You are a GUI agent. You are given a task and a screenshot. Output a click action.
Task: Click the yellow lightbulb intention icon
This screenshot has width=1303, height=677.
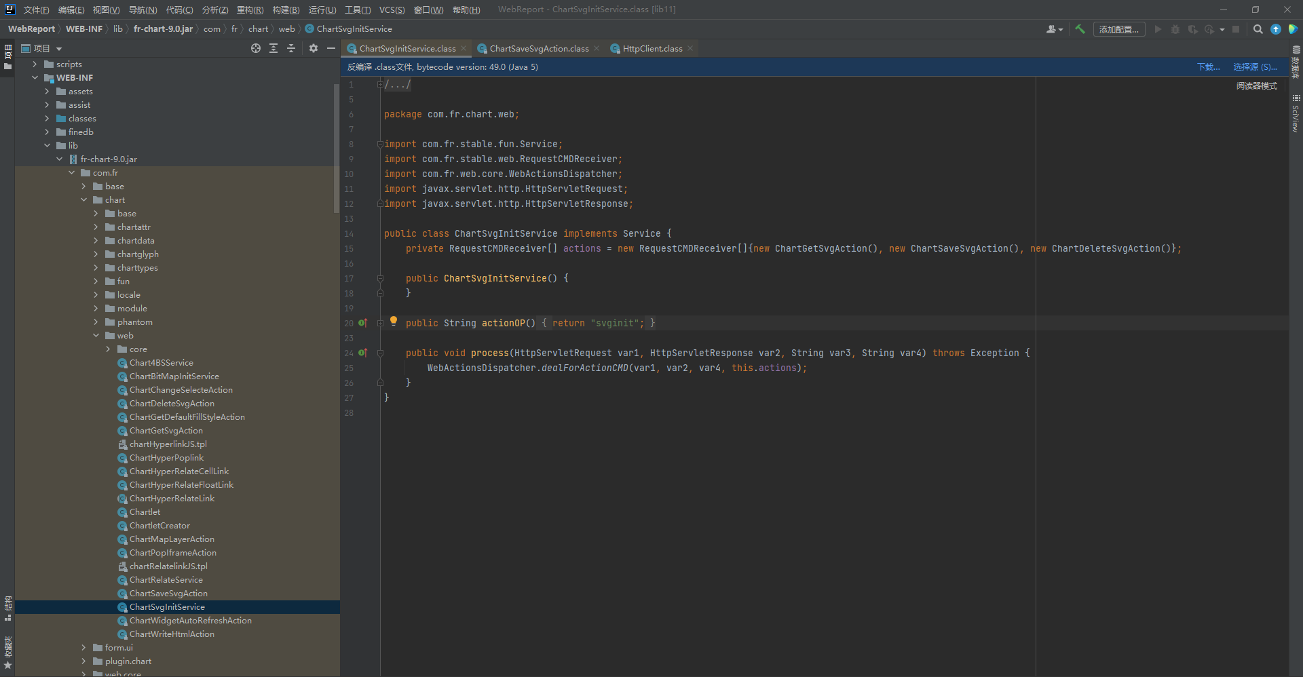coord(394,322)
